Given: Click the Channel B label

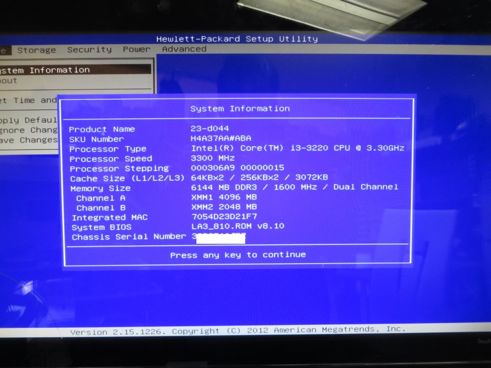Looking at the screenshot, I should (x=101, y=208).
